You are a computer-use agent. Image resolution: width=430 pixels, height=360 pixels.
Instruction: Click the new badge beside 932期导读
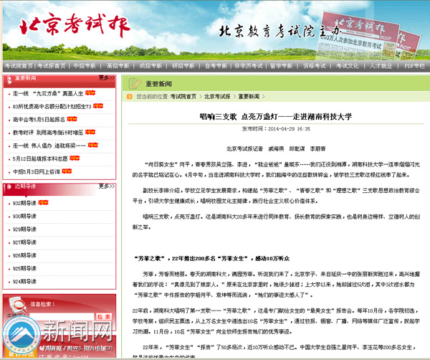(x=43, y=202)
